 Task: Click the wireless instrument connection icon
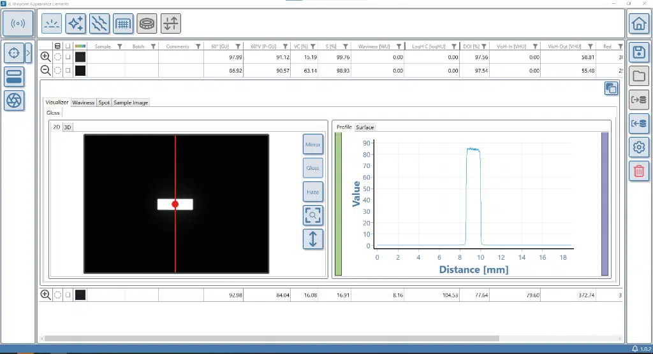(x=18, y=24)
